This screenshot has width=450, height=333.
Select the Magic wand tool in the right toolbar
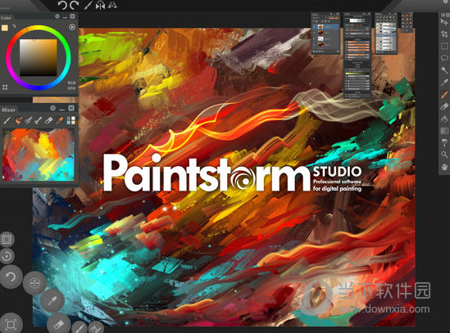[444, 70]
